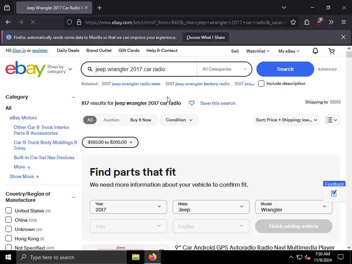Screen dimensions: 352x264
Task: Click the uBlock Origin extension icon
Action: [x=319, y=22]
